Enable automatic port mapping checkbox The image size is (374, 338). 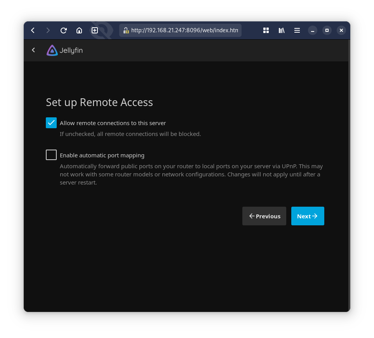[x=51, y=155]
